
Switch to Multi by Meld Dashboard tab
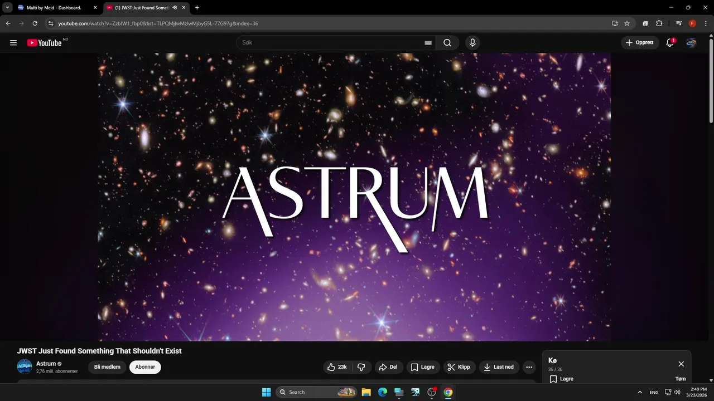click(54, 8)
